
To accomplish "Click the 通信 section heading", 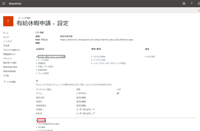I will tap(147, 49).
